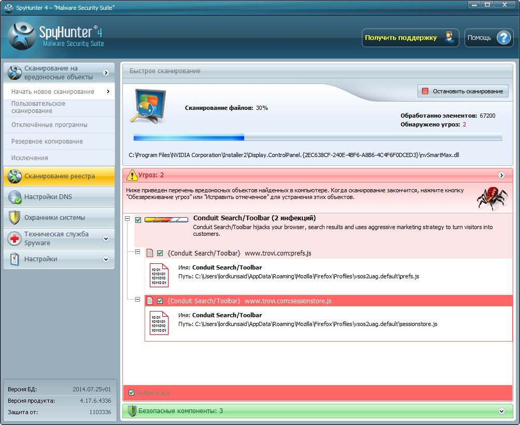
Task: Click the malware scan magnifier icon in sidebar
Action: (15, 73)
